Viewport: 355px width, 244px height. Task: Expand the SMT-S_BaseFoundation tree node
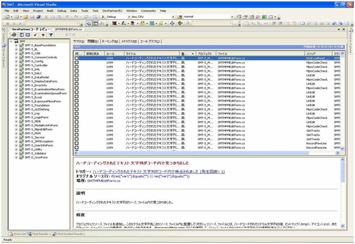(16, 45)
